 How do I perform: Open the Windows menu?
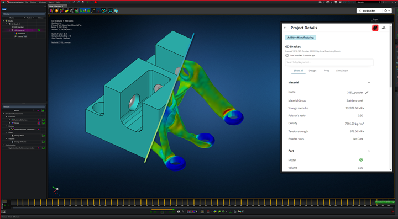[x=43, y=2]
